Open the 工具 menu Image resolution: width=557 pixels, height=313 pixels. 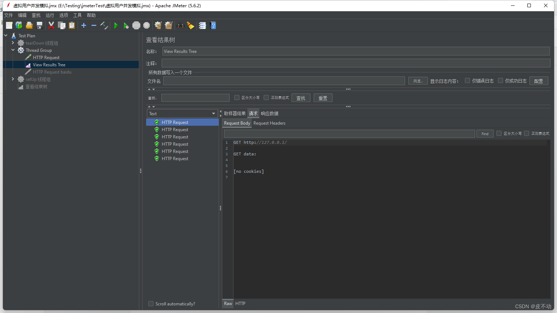point(77,15)
